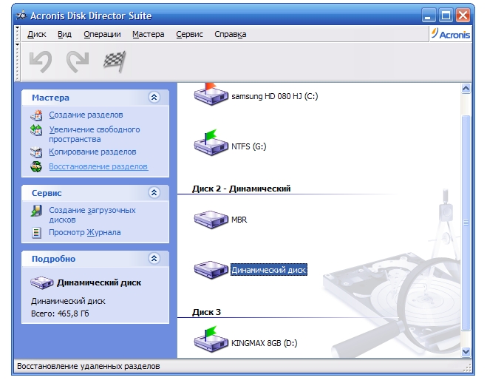The width and height of the screenshot is (487, 383).
Task: Click the Всего: 465,8 Гб text
Action: click(60, 313)
